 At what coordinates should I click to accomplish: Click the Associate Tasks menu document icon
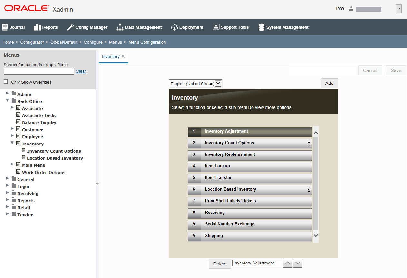coord(18,115)
